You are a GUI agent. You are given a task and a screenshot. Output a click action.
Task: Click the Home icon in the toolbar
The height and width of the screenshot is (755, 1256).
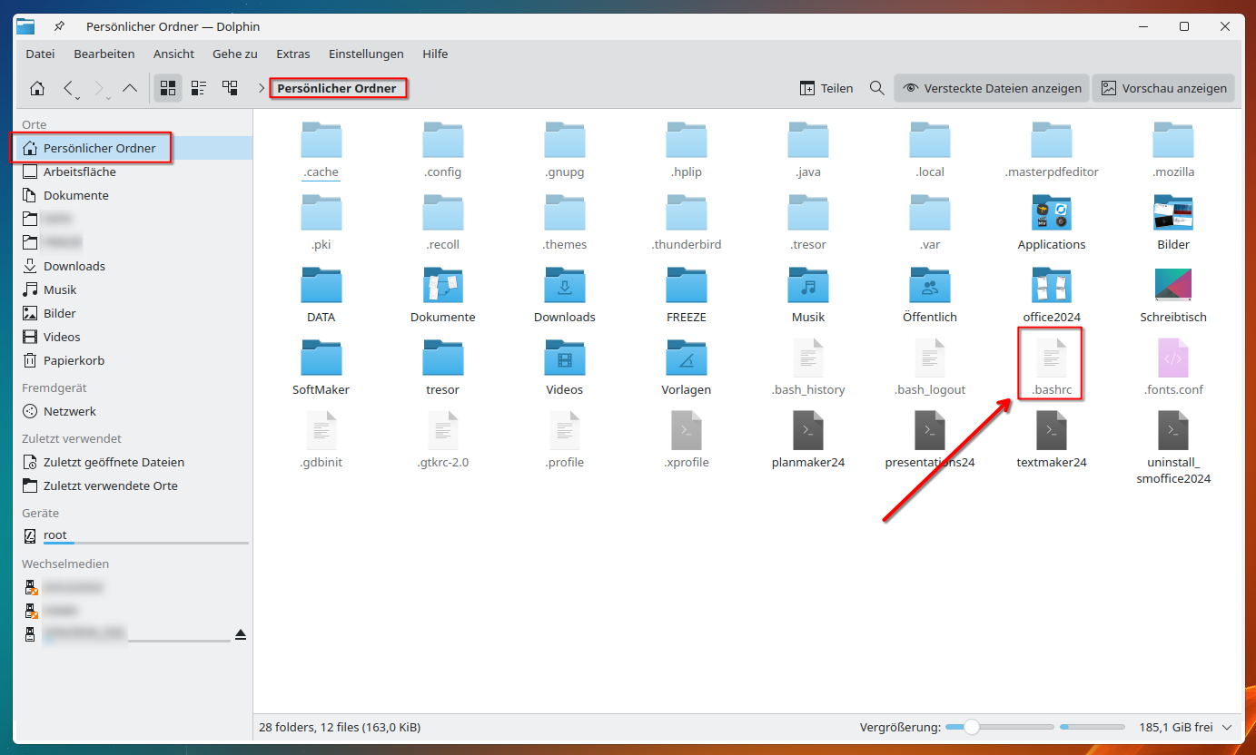(37, 88)
